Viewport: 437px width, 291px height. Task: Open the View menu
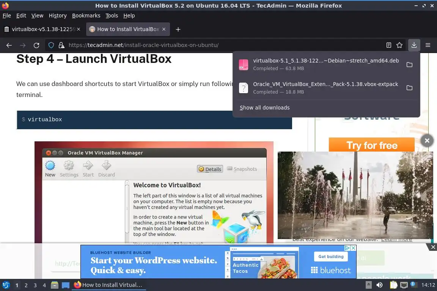coord(37,16)
